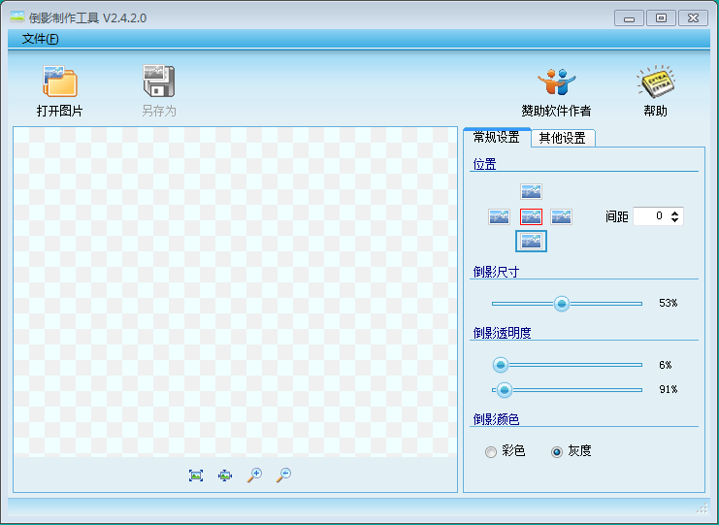This screenshot has width=719, height=525.
Task: Select the bottom reflection position thumbnail
Action: coord(531,241)
